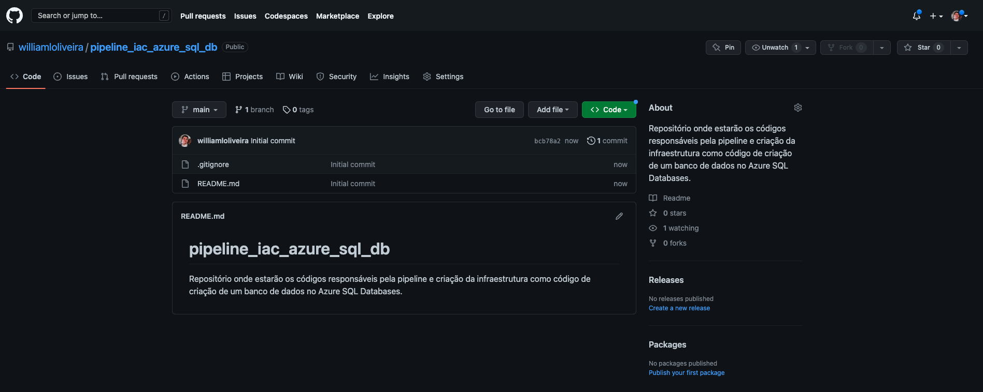The image size is (983, 392).
Task: Click the About section gear icon
Action: pyautogui.click(x=797, y=108)
